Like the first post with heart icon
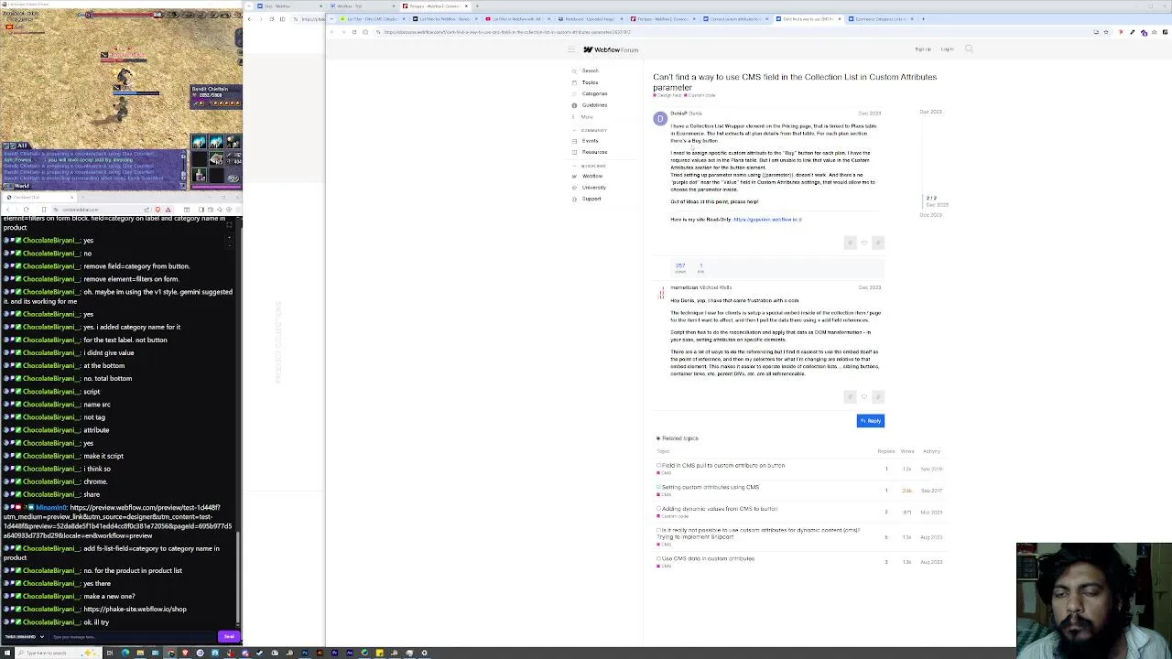This screenshot has width=1172, height=659. 863,243
